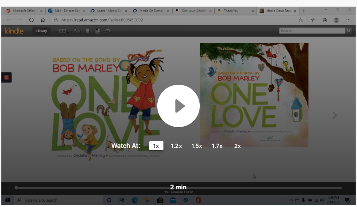Screen dimensions: 357x207
Task: Open Kindle font settings (Aa)
Action: (x=77, y=31)
